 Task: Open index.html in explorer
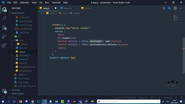24,17
